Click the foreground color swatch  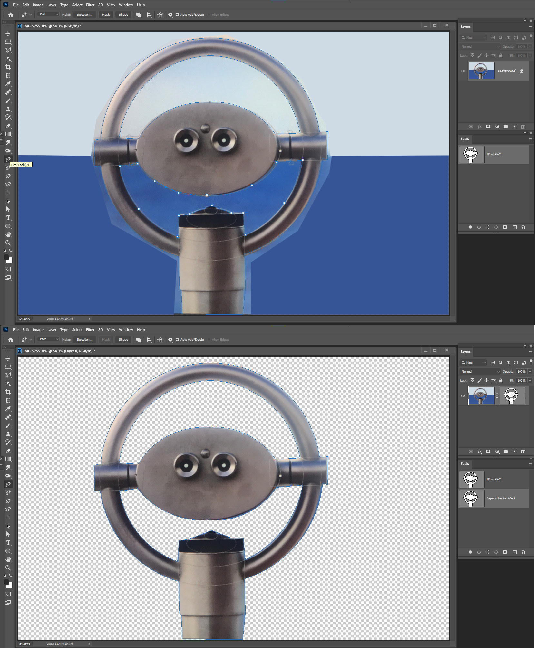click(x=7, y=257)
